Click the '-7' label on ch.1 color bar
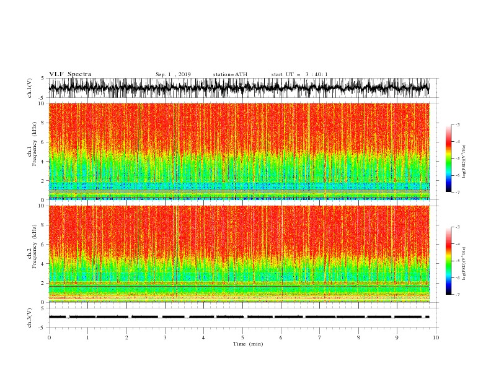This screenshot has height=379, width=491. 457,192
